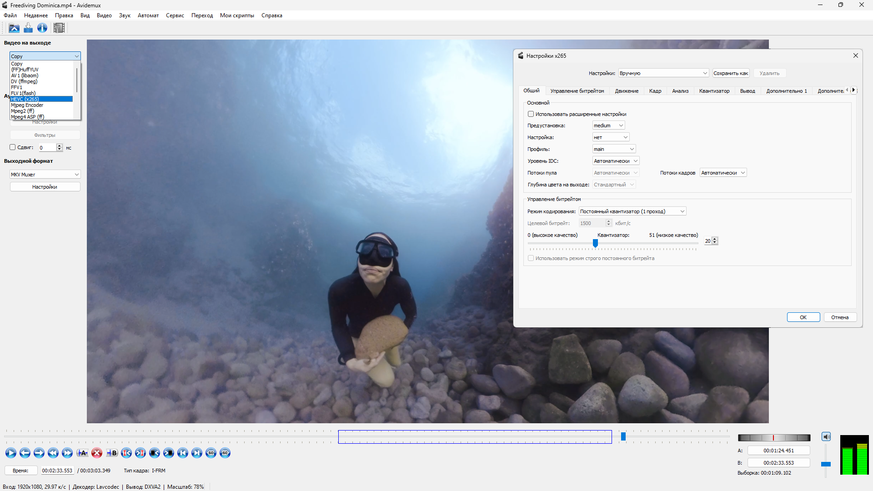This screenshot has width=873, height=491.
Task: Open a video file via toolbar icon
Action: 14,28
